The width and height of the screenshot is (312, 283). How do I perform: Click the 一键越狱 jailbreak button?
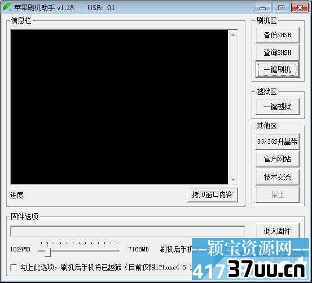point(278,107)
